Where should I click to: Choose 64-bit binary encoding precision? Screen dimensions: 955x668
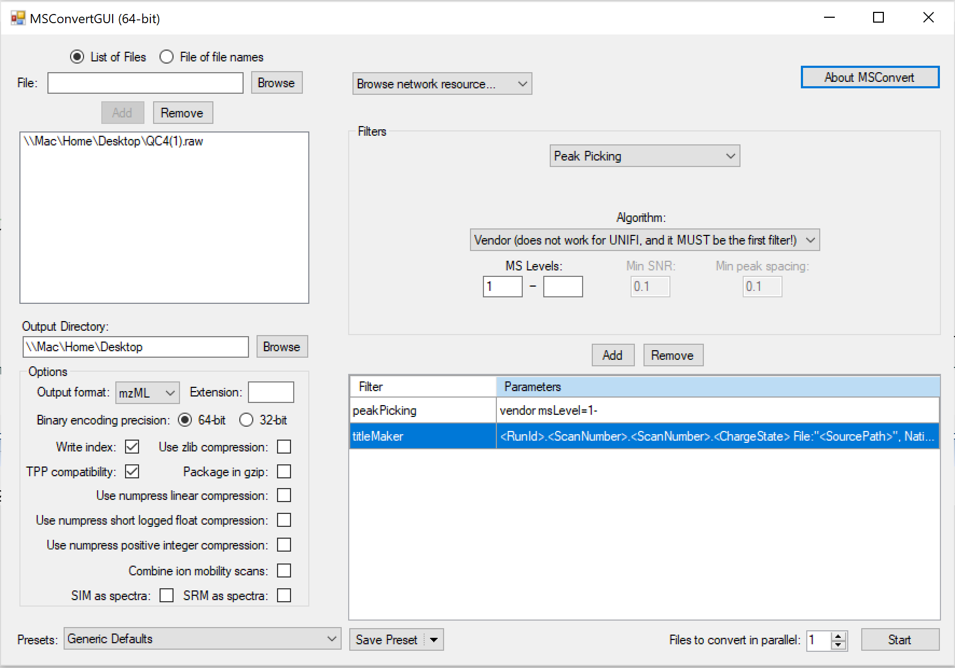pyautogui.click(x=185, y=420)
